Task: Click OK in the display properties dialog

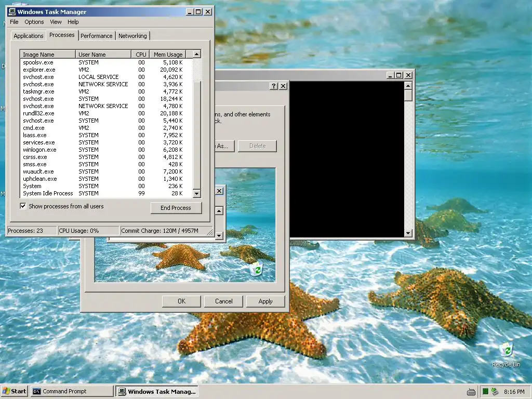Action: click(181, 301)
